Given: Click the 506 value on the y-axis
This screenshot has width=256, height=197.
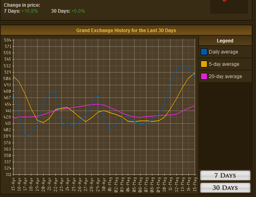Looking at the screenshot, I should tap(8, 78).
